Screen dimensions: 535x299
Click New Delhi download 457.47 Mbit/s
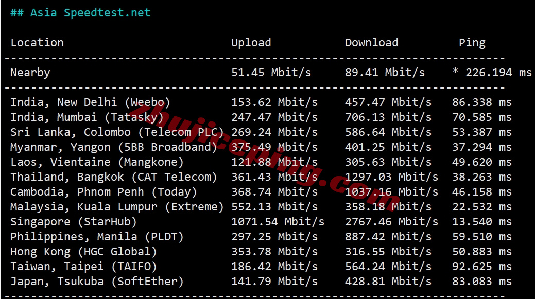(x=388, y=102)
